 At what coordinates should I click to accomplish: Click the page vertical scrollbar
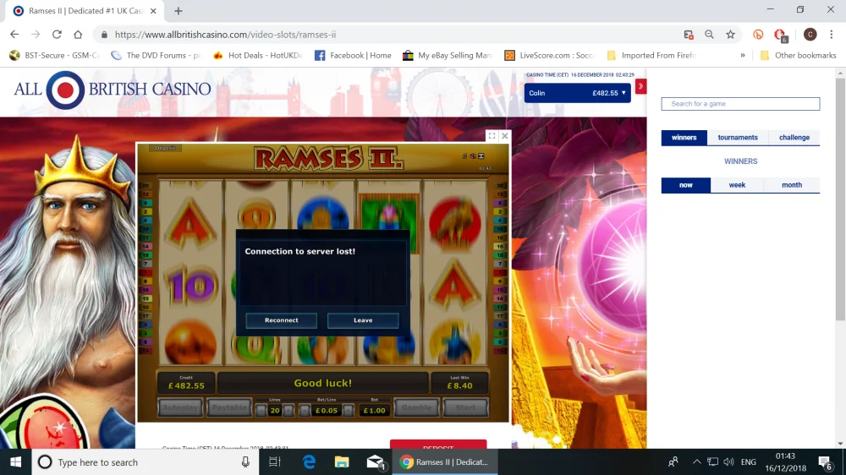click(840, 199)
